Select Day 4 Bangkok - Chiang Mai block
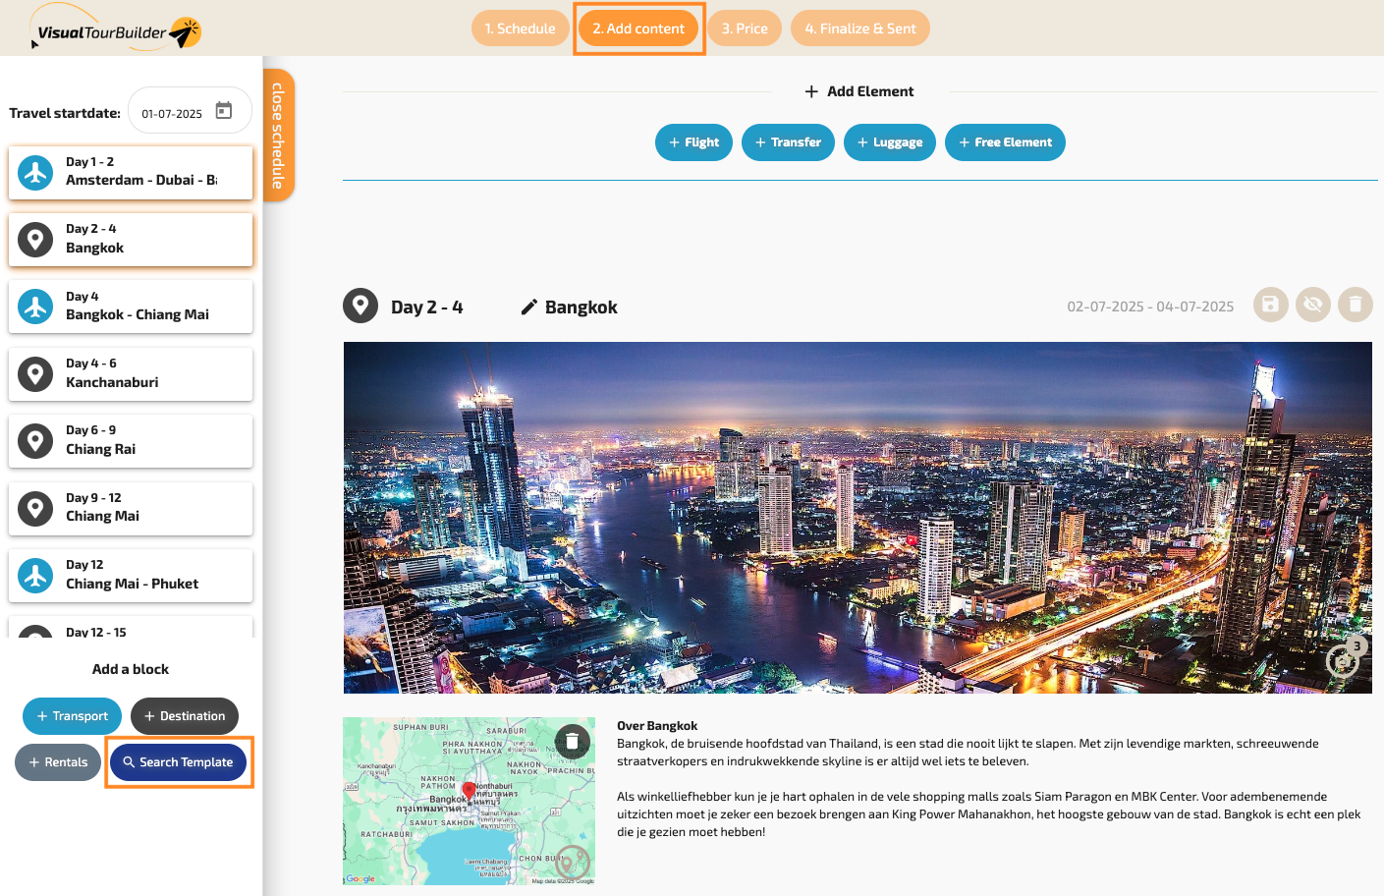This screenshot has height=896, width=1384. tap(131, 307)
